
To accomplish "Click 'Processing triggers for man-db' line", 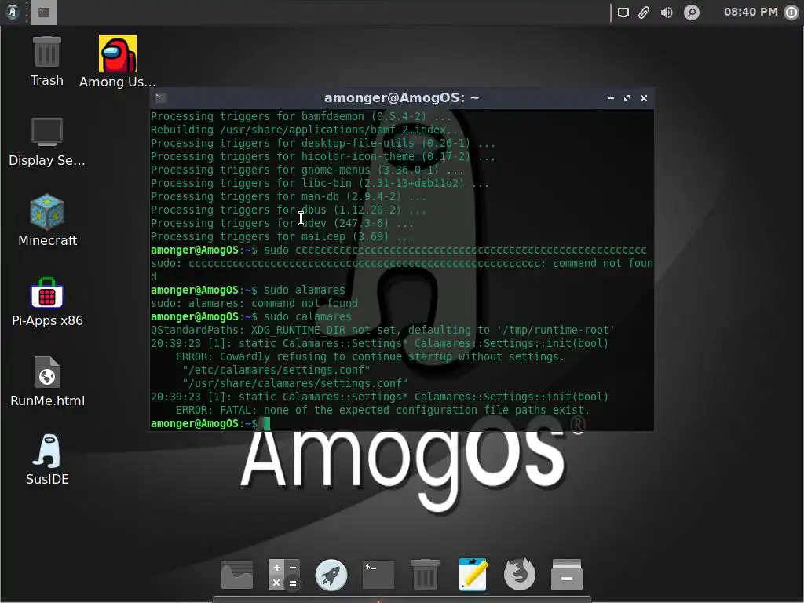I will click(288, 196).
